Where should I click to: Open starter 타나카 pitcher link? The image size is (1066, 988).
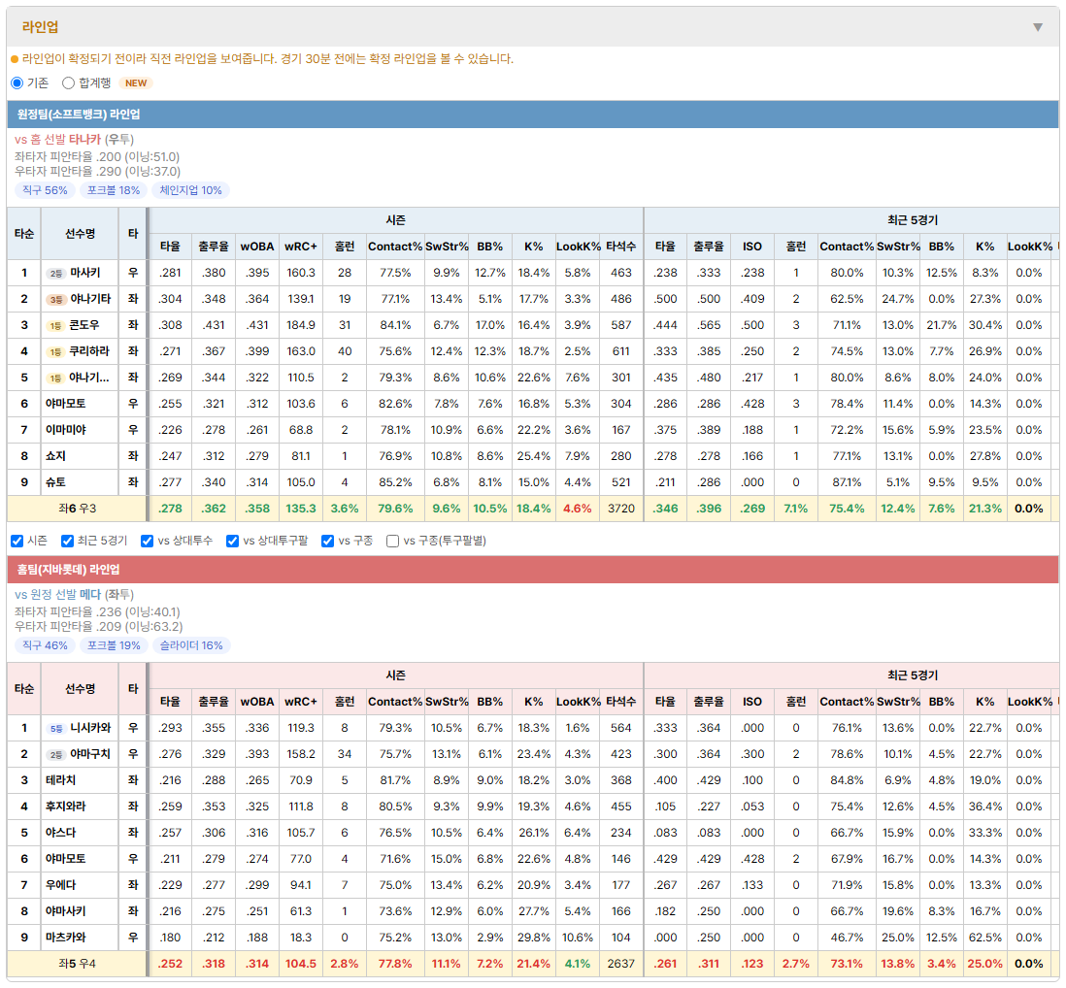click(85, 140)
